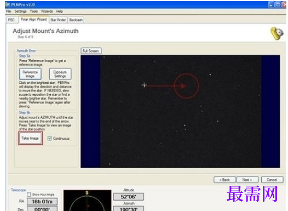Viewport: 288px width, 211px height.
Task: Switch to the Star Finder tab
Action: tap(58, 20)
